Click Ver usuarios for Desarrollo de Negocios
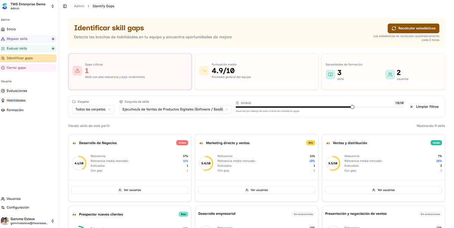This screenshot has height=228, width=454. tap(129, 190)
